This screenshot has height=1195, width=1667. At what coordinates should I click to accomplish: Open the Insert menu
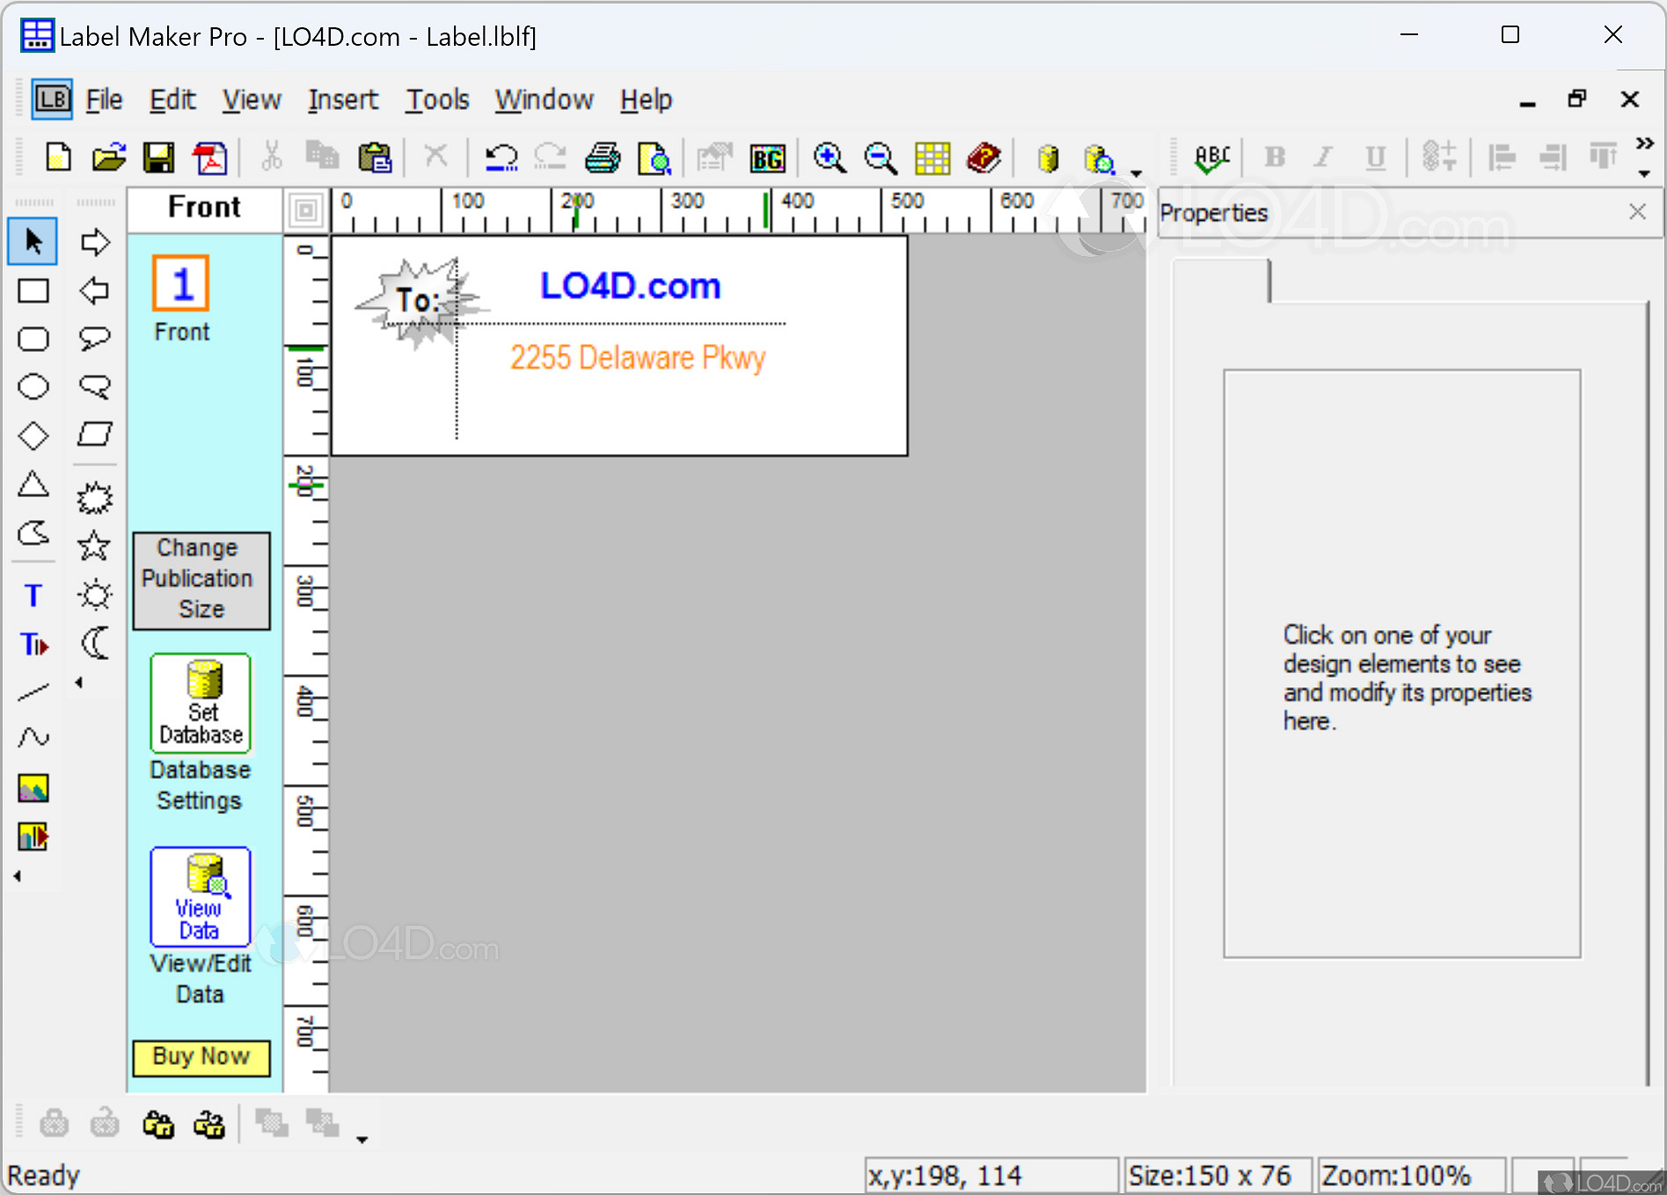pos(343,99)
